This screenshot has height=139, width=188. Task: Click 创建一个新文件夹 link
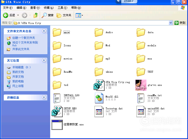[x=24, y=38]
